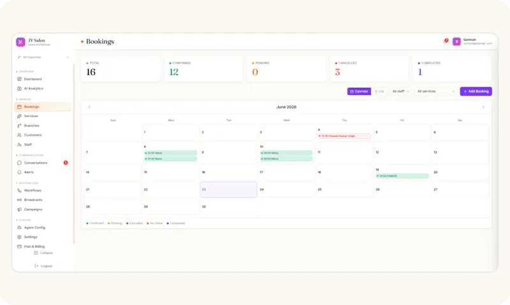510x305 pixels.
Task: Click the Bookings page heading
Action: 100,41
